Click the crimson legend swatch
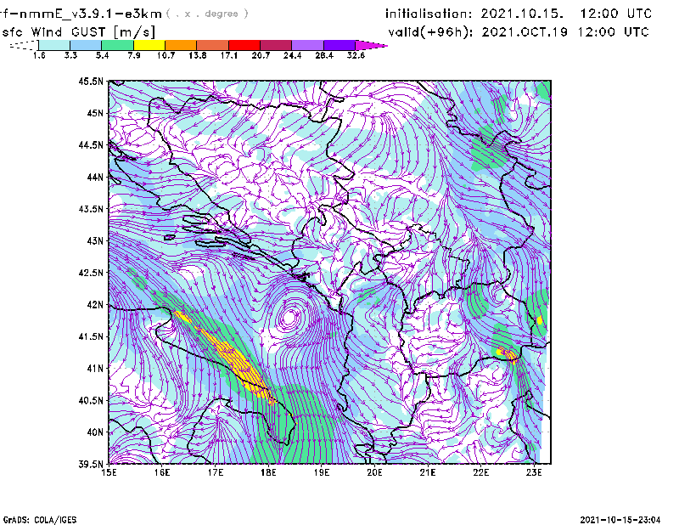This screenshot has width=679, height=525. (276, 45)
